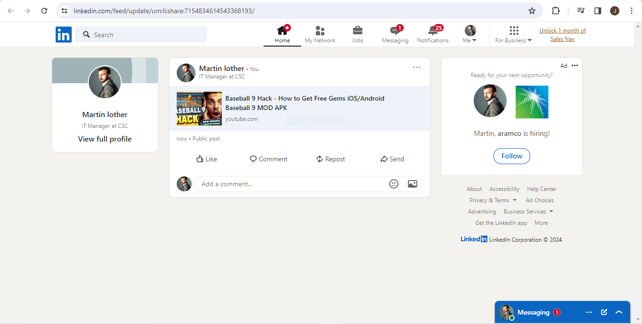Click the LinkedIn search field
Image resolution: width=642 pixels, height=324 pixels.
[141, 34]
